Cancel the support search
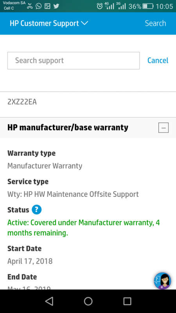Image resolution: width=176 pixels, height=313 pixels. click(158, 61)
